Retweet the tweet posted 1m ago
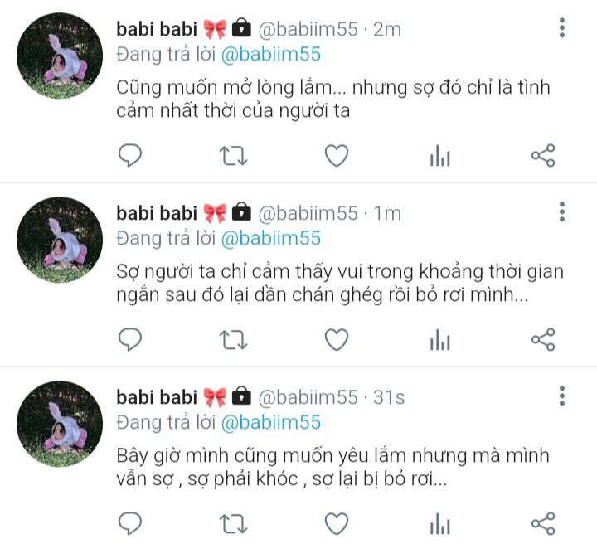This screenshot has height=544, width=597. 233,339
